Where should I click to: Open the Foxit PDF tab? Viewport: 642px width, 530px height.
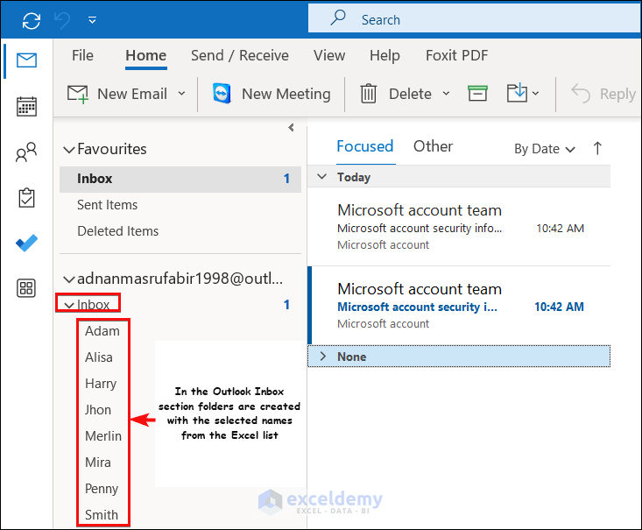(x=457, y=55)
